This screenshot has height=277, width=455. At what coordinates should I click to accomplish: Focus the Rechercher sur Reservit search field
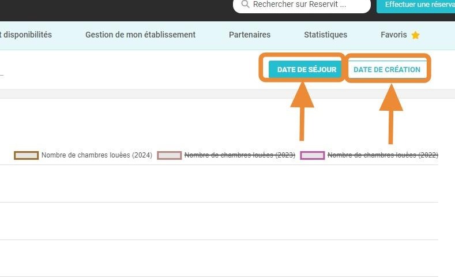pos(302,5)
